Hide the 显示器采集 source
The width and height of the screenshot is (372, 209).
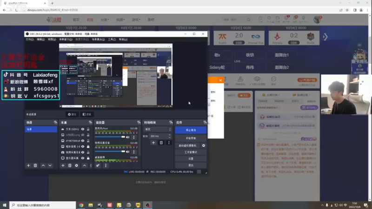[x=83, y=158]
